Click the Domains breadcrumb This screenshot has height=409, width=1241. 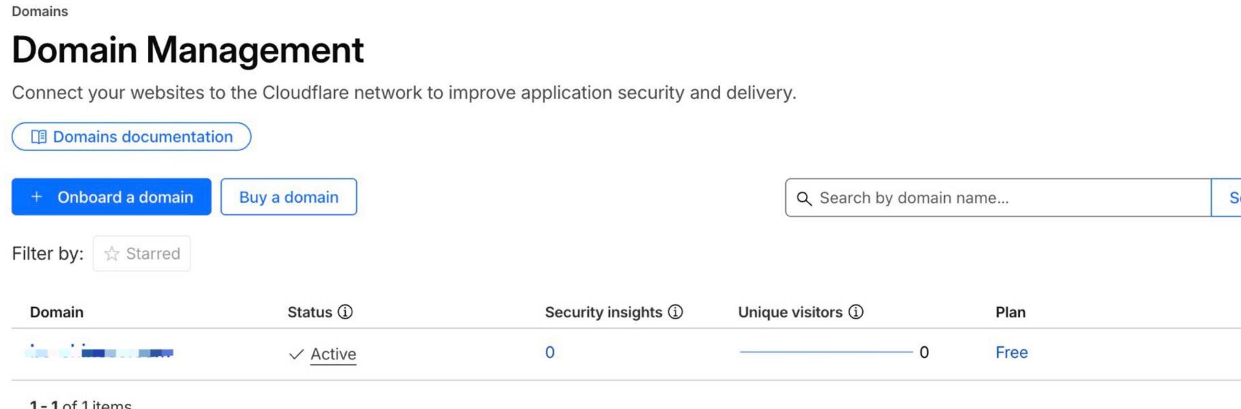point(39,11)
